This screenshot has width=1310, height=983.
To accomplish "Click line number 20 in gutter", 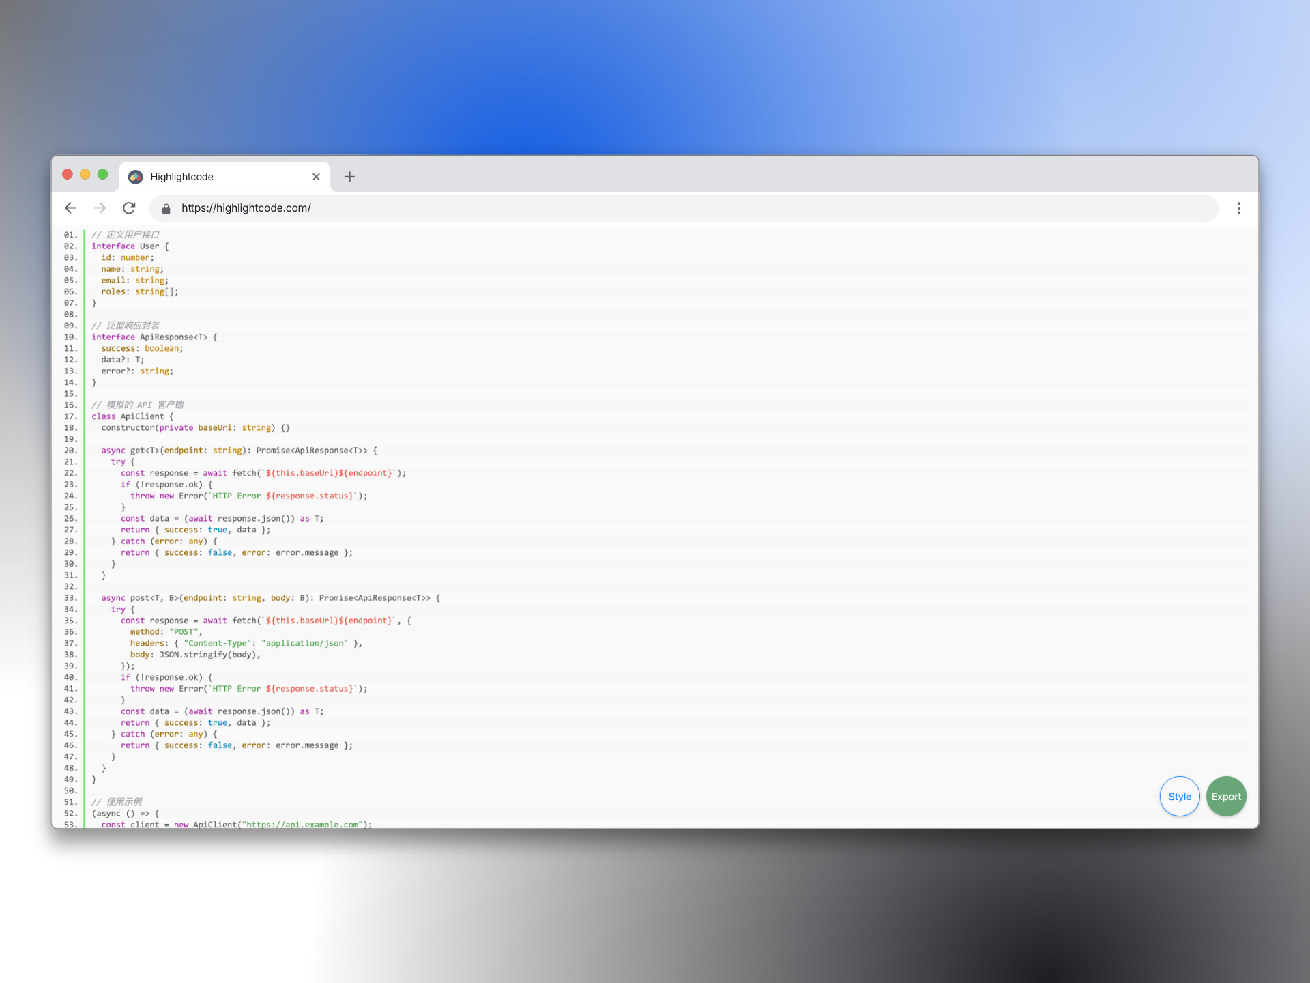I will pyautogui.click(x=70, y=451).
